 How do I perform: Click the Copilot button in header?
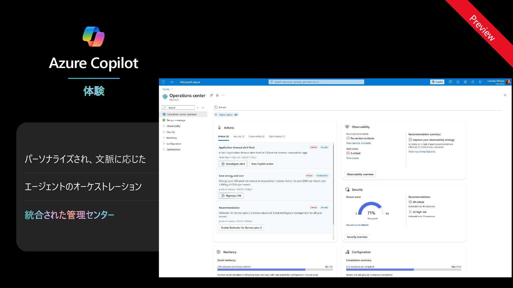[437, 82]
